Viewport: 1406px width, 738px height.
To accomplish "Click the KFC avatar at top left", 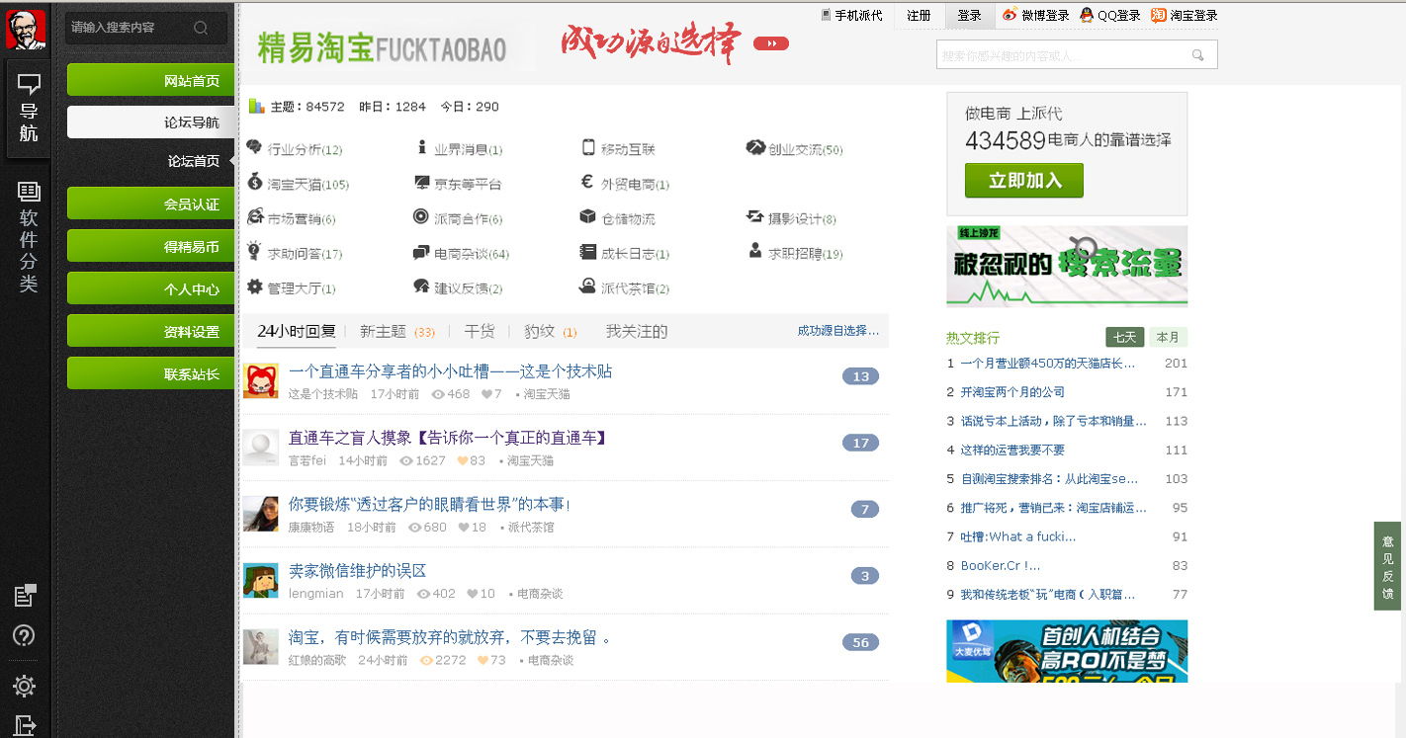I will 25,28.
